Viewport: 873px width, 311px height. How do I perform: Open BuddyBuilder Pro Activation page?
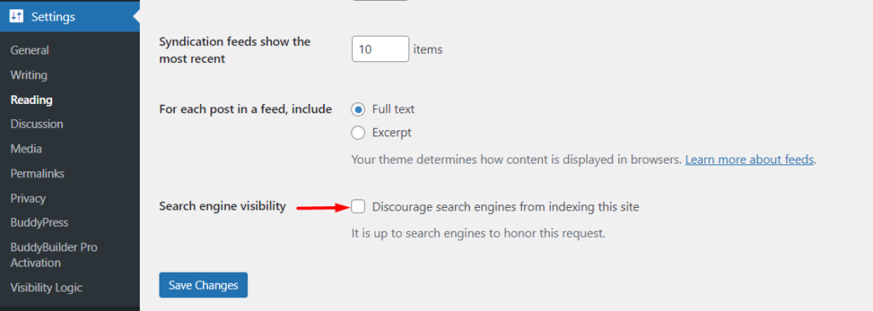[x=54, y=255]
